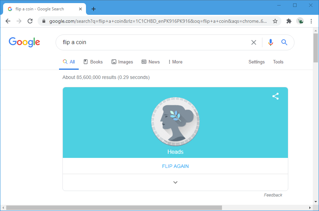The image size is (319, 211).
Task: Go back to previous page
Action: click(8, 21)
